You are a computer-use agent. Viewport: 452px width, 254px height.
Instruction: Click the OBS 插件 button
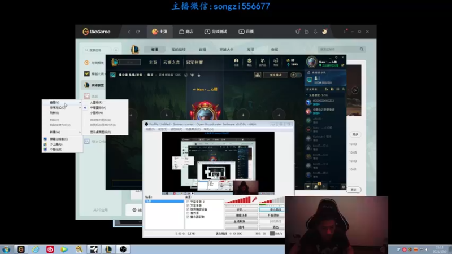[x=241, y=227]
